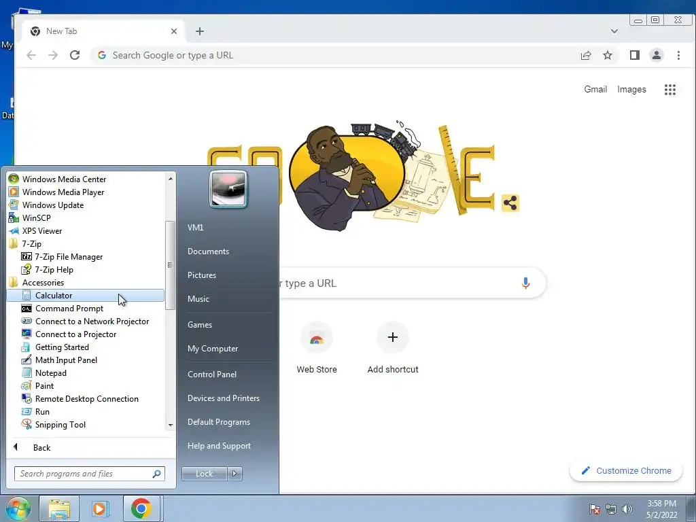Open Notepad from start menu
696x522 pixels.
point(85,373)
